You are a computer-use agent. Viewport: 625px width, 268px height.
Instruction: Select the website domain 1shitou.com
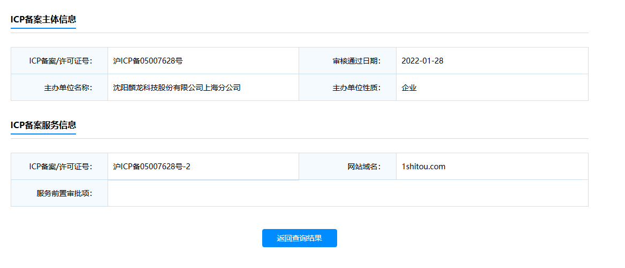click(x=424, y=167)
